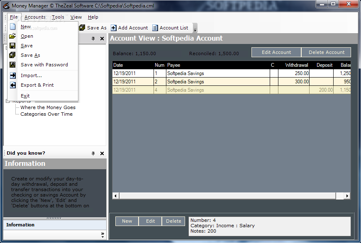361x243 pixels.
Task: Select withdrawal 300.00 cell in transaction 2
Action: [294, 82]
